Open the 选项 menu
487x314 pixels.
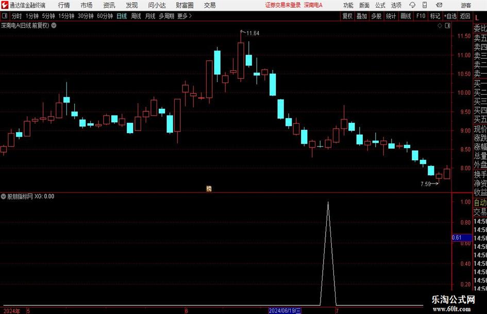[x=396, y=5]
